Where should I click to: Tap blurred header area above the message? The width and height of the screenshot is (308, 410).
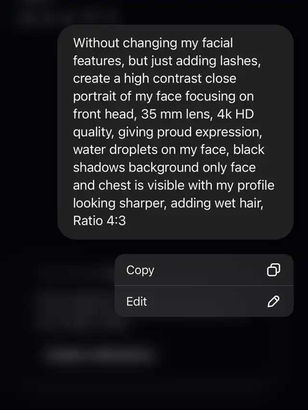(x=65, y=13)
